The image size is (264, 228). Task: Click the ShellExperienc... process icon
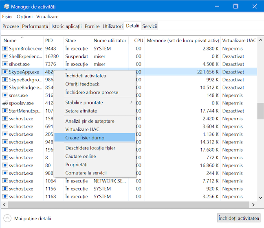pos(5,56)
